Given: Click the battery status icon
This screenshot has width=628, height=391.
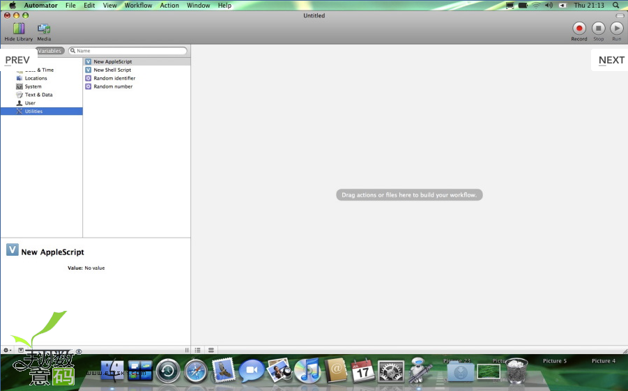Looking at the screenshot, I should pyautogui.click(x=523, y=5).
